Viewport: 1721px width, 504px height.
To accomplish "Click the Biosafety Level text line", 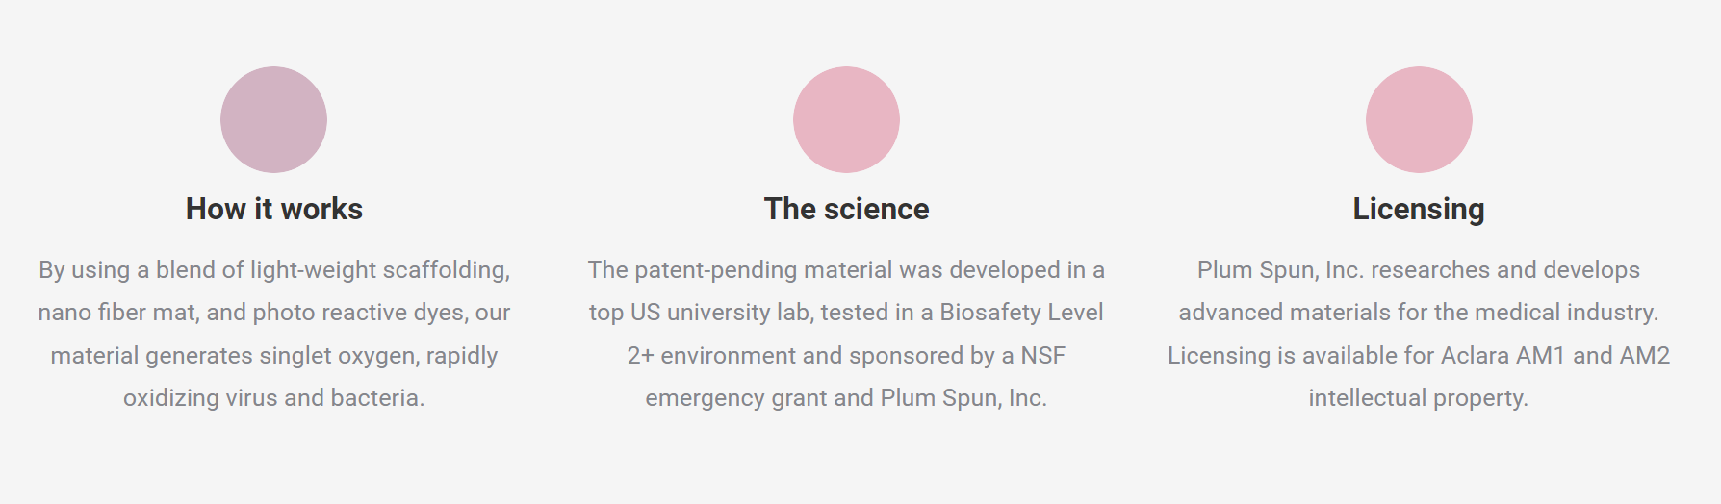I will point(846,313).
